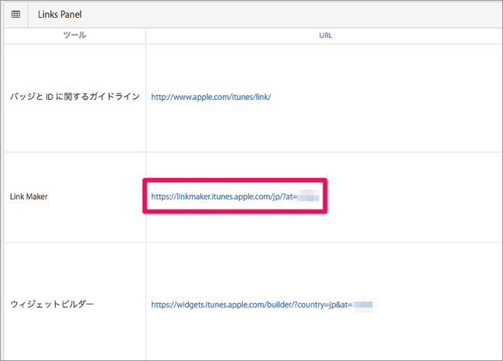Select the ウィジェットビルダー tool label
The width and height of the screenshot is (503, 361).
52,305
